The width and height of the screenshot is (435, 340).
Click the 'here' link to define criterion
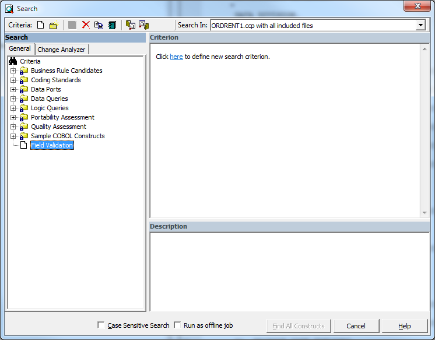[x=176, y=57]
